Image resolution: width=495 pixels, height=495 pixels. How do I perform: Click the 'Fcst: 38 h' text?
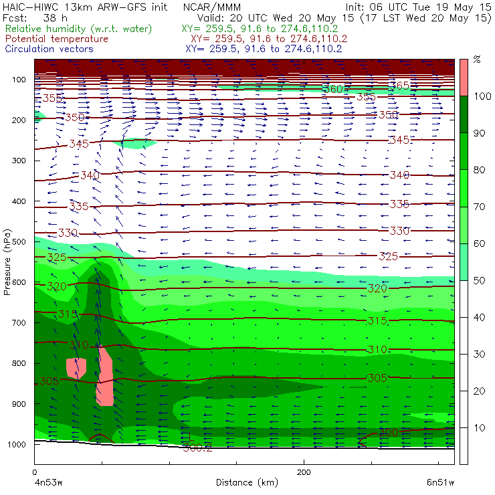tap(35, 17)
